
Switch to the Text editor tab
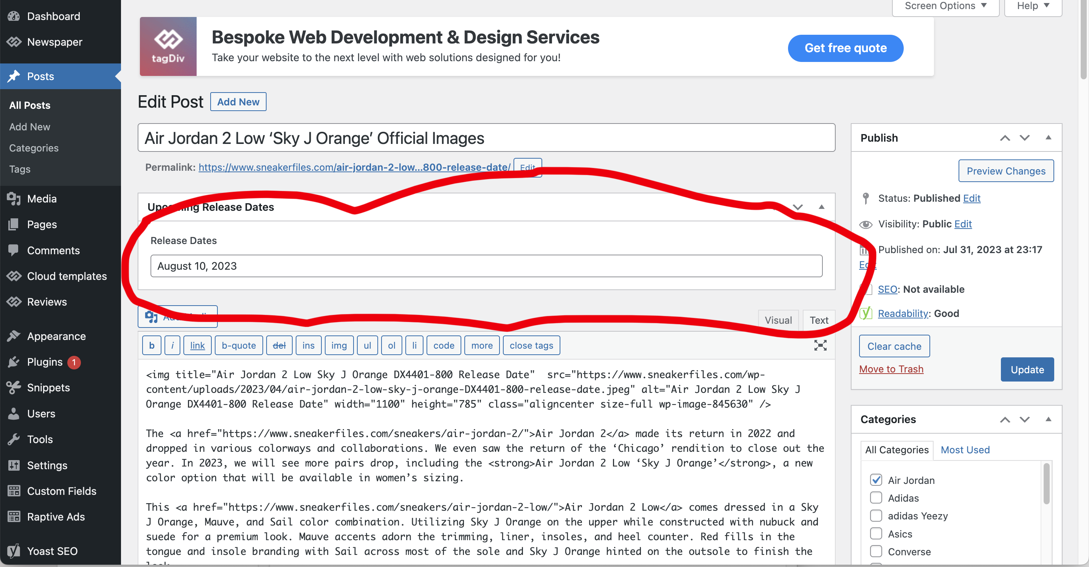819,320
